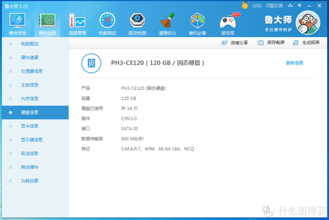Click 保存截屏 save screenshot button
329x220 pixels.
271,43
